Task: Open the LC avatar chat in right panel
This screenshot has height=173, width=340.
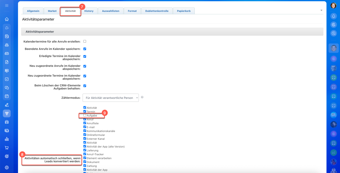Action: pyautogui.click(x=334, y=153)
